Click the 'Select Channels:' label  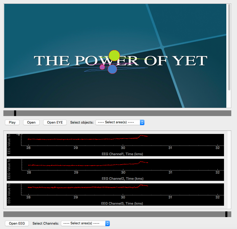(46, 224)
